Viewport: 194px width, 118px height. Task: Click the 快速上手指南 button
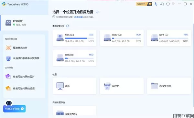pos(14,109)
